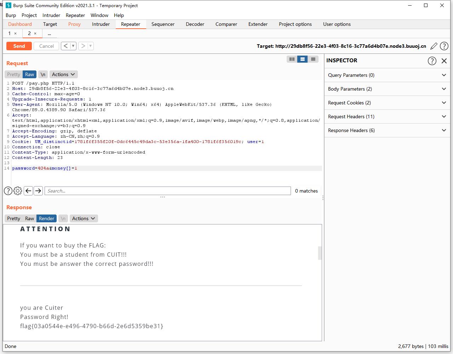The height and width of the screenshot is (354, 453).
Task: Expand Request Cookies (2) section
Action: tap(387, 103)
